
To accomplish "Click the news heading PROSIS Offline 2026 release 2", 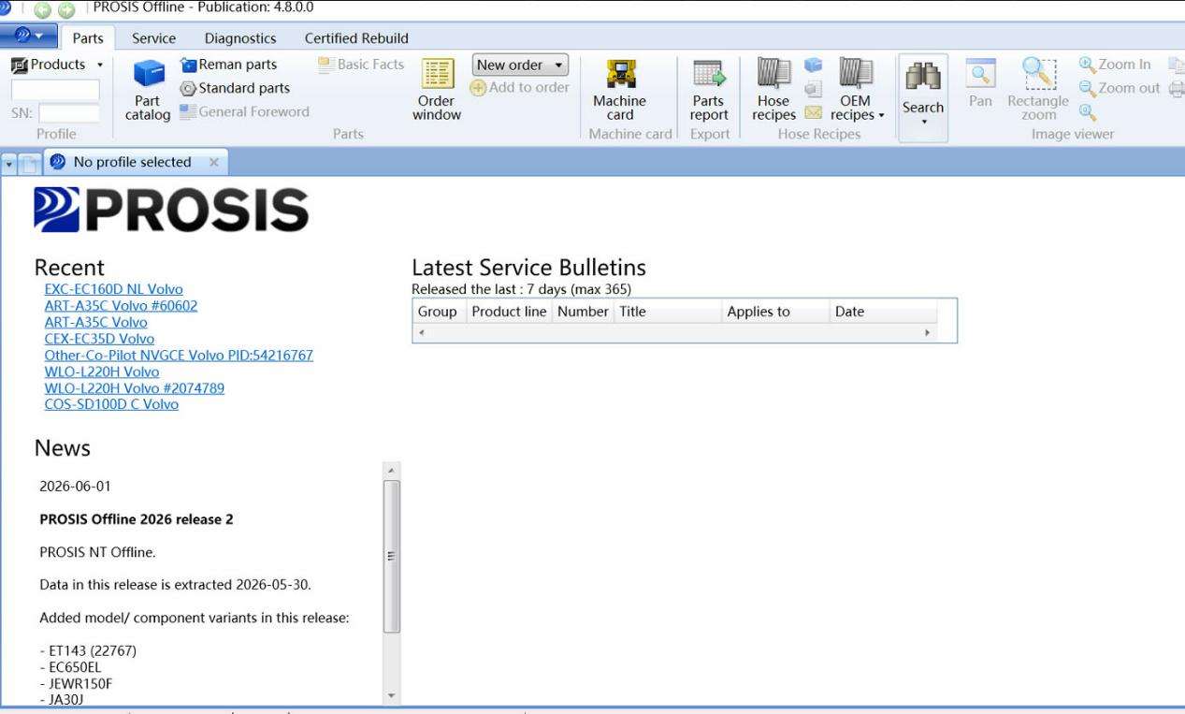I will click(x=137, y=519).
